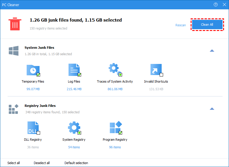The width and height of the screenshot is (229, 167).
Task: Click the Traces of System Activity label
Action: coord(115,81)
